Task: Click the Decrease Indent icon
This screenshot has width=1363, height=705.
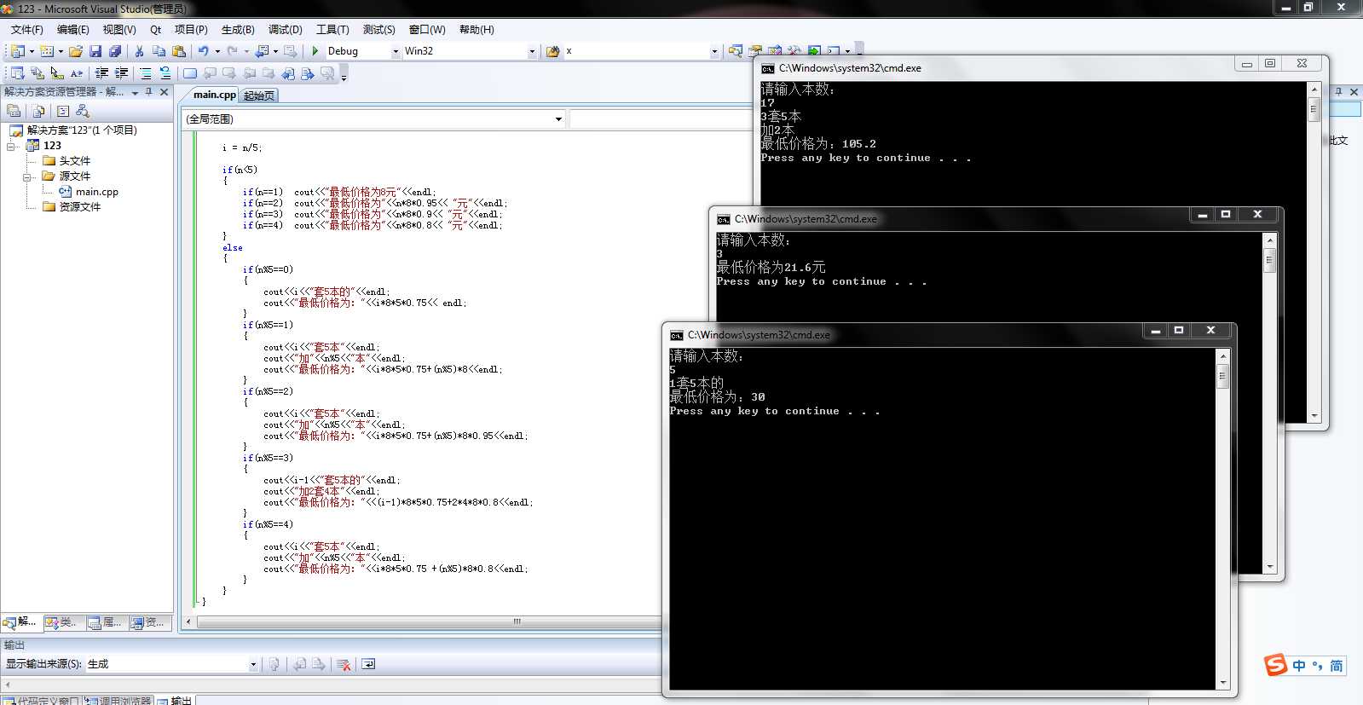Action: pyautogui.click(x=101, y=73)
